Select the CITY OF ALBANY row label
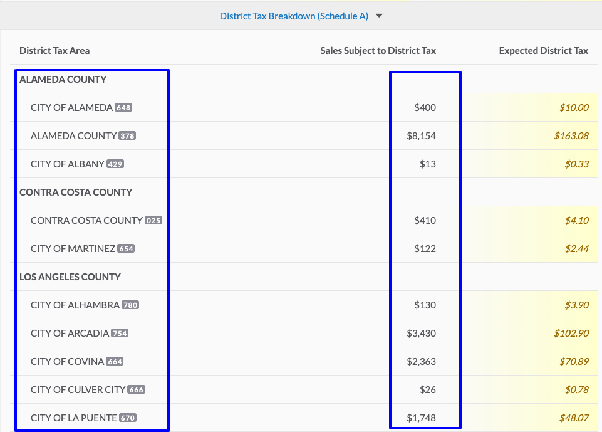This screenshot has height=432, width=602. click(x=68, y=164)
